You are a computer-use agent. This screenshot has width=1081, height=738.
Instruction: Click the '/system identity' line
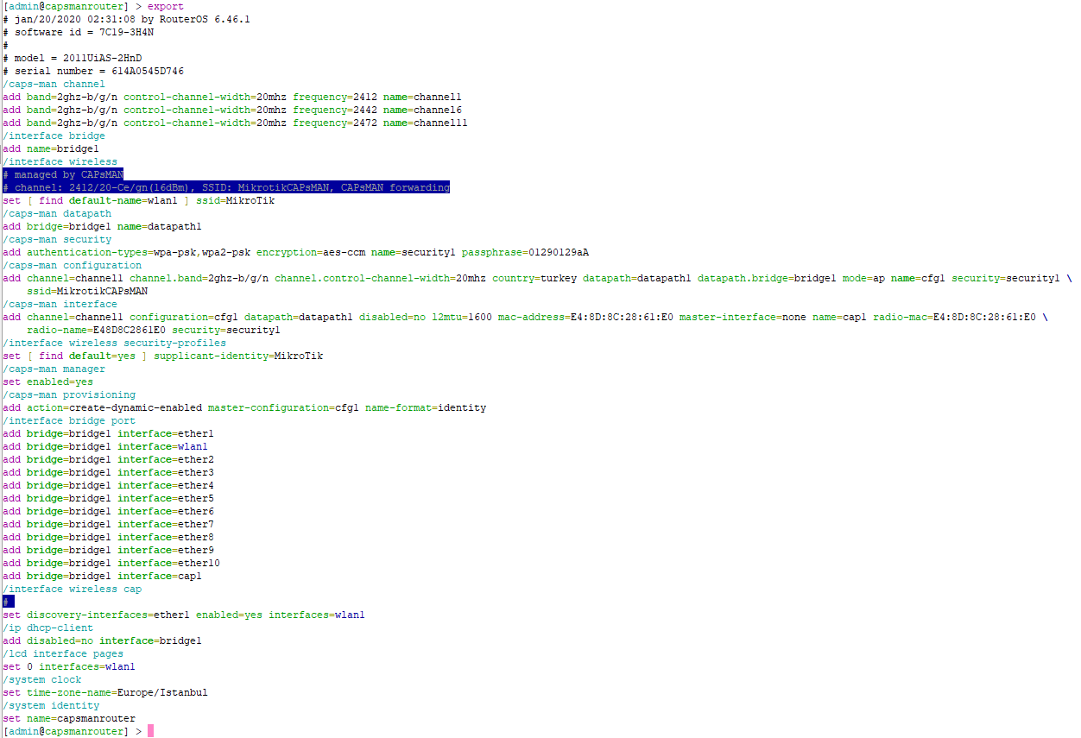[x=51, y=705]
